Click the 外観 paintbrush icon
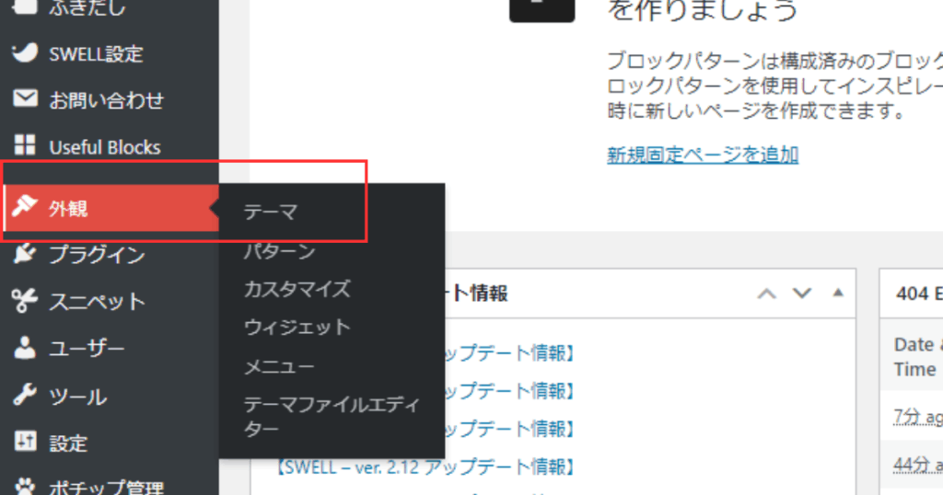Viewport: 943px width, 495px height. [x=25, y=206]
